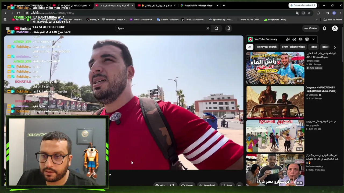Open the YouTube guide hamburger menu
The width and height of the screenshot is (344, 193).
point(8,28)
